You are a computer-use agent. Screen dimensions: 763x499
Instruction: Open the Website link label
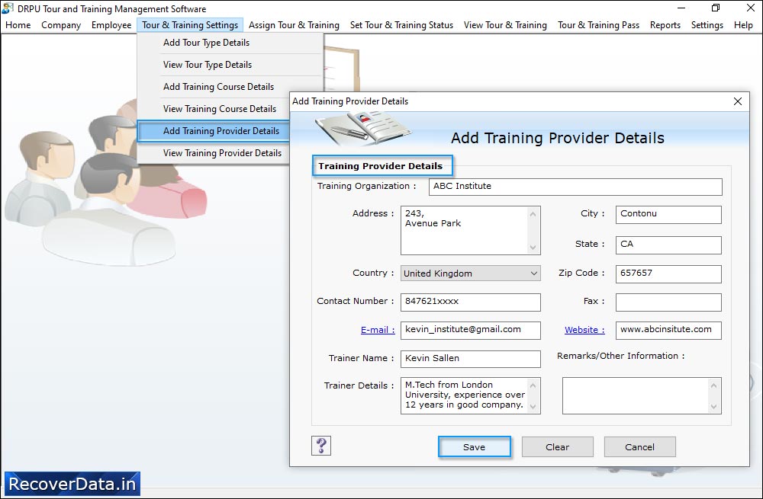click(584, 330)
